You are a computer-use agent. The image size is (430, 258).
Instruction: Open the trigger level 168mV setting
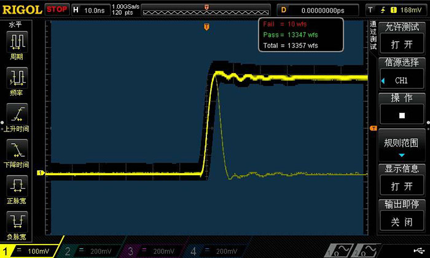tap(396, 10)
